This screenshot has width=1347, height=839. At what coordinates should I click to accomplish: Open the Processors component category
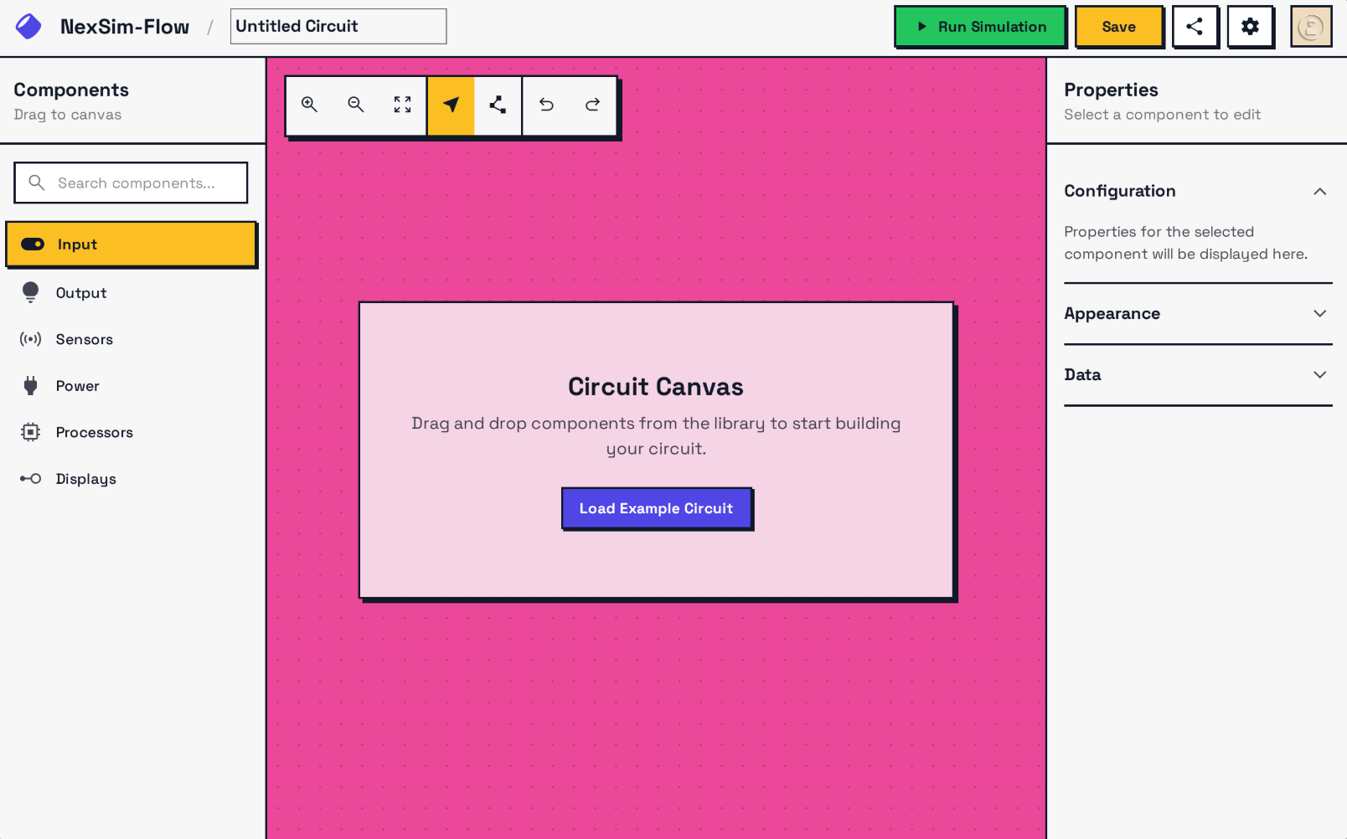(94, 433)
